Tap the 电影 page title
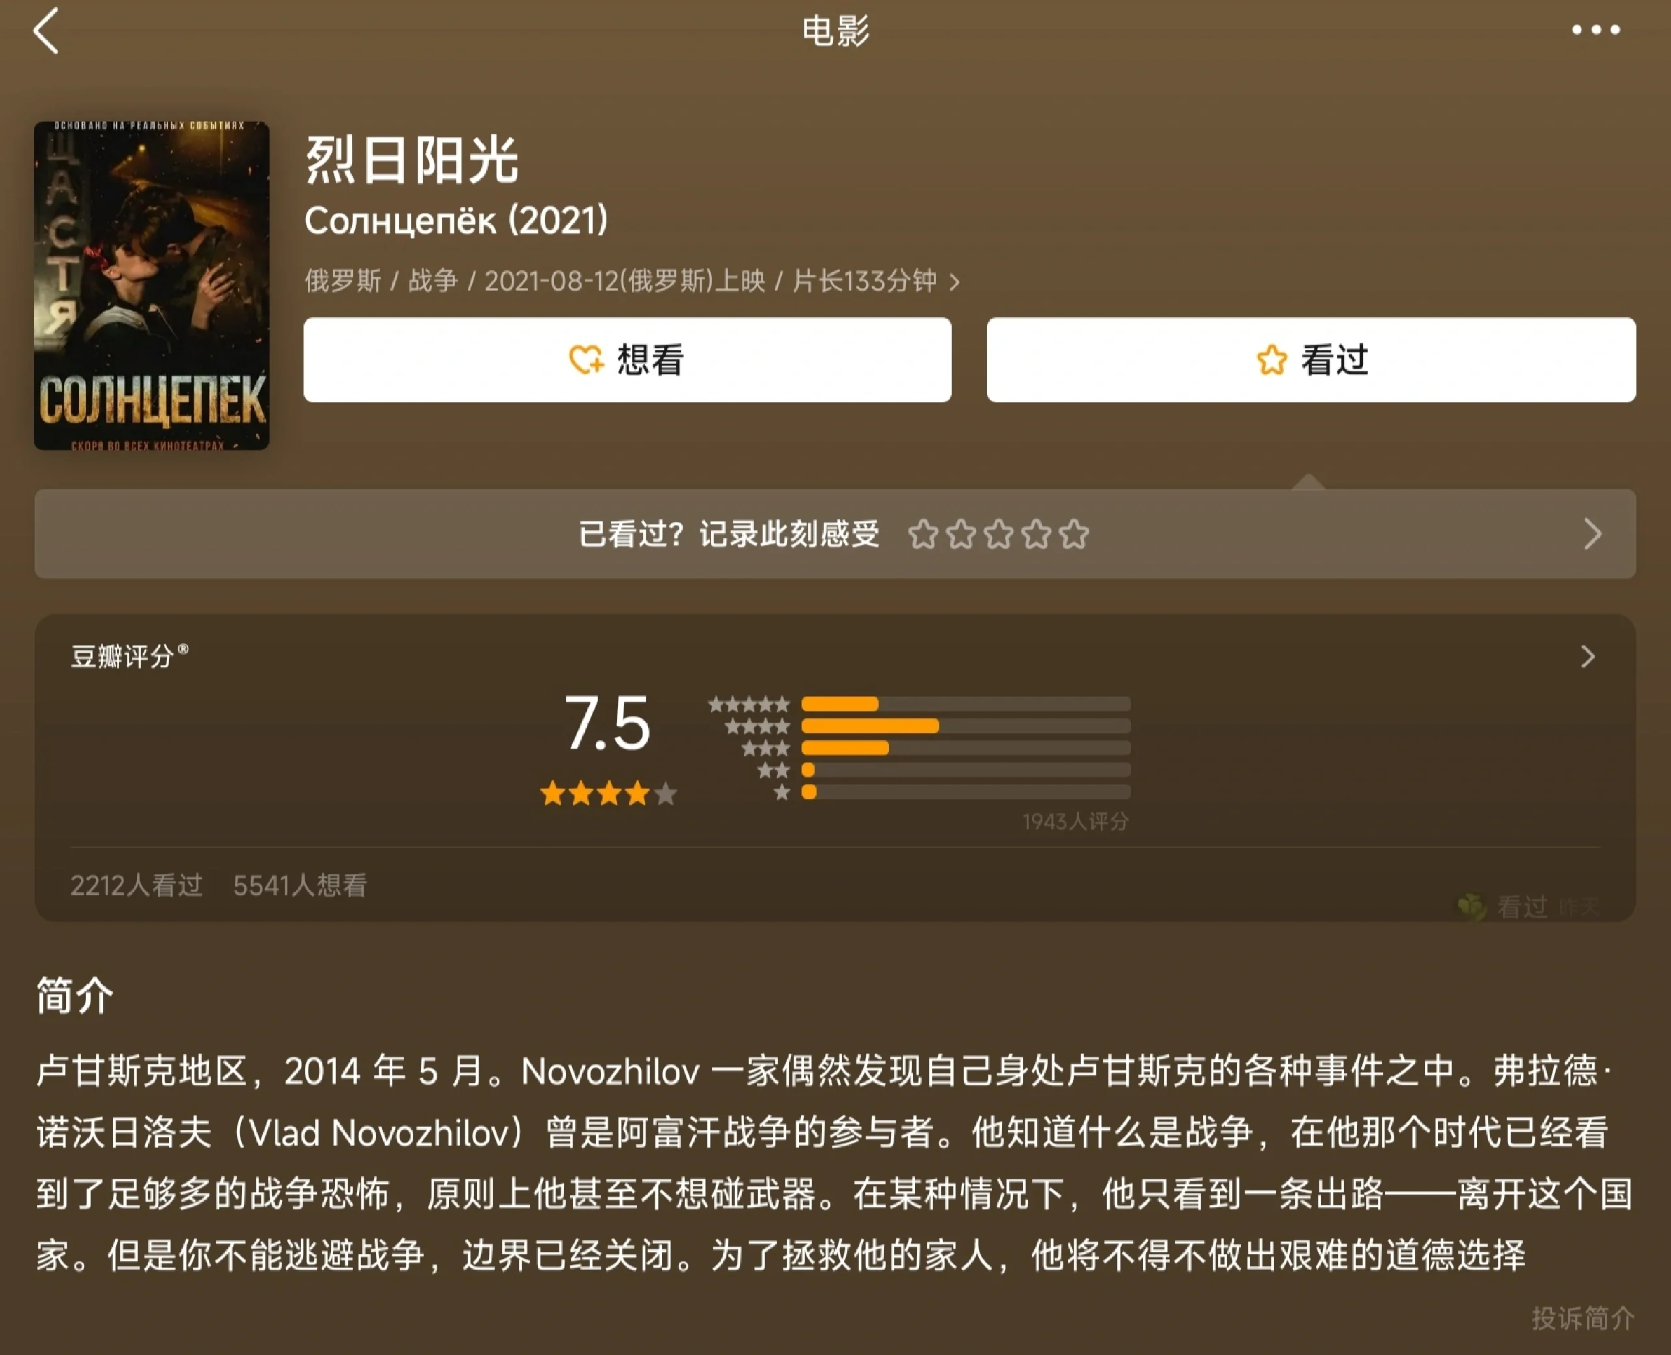The image size is (1671, 1355). (x=836, y=31)
